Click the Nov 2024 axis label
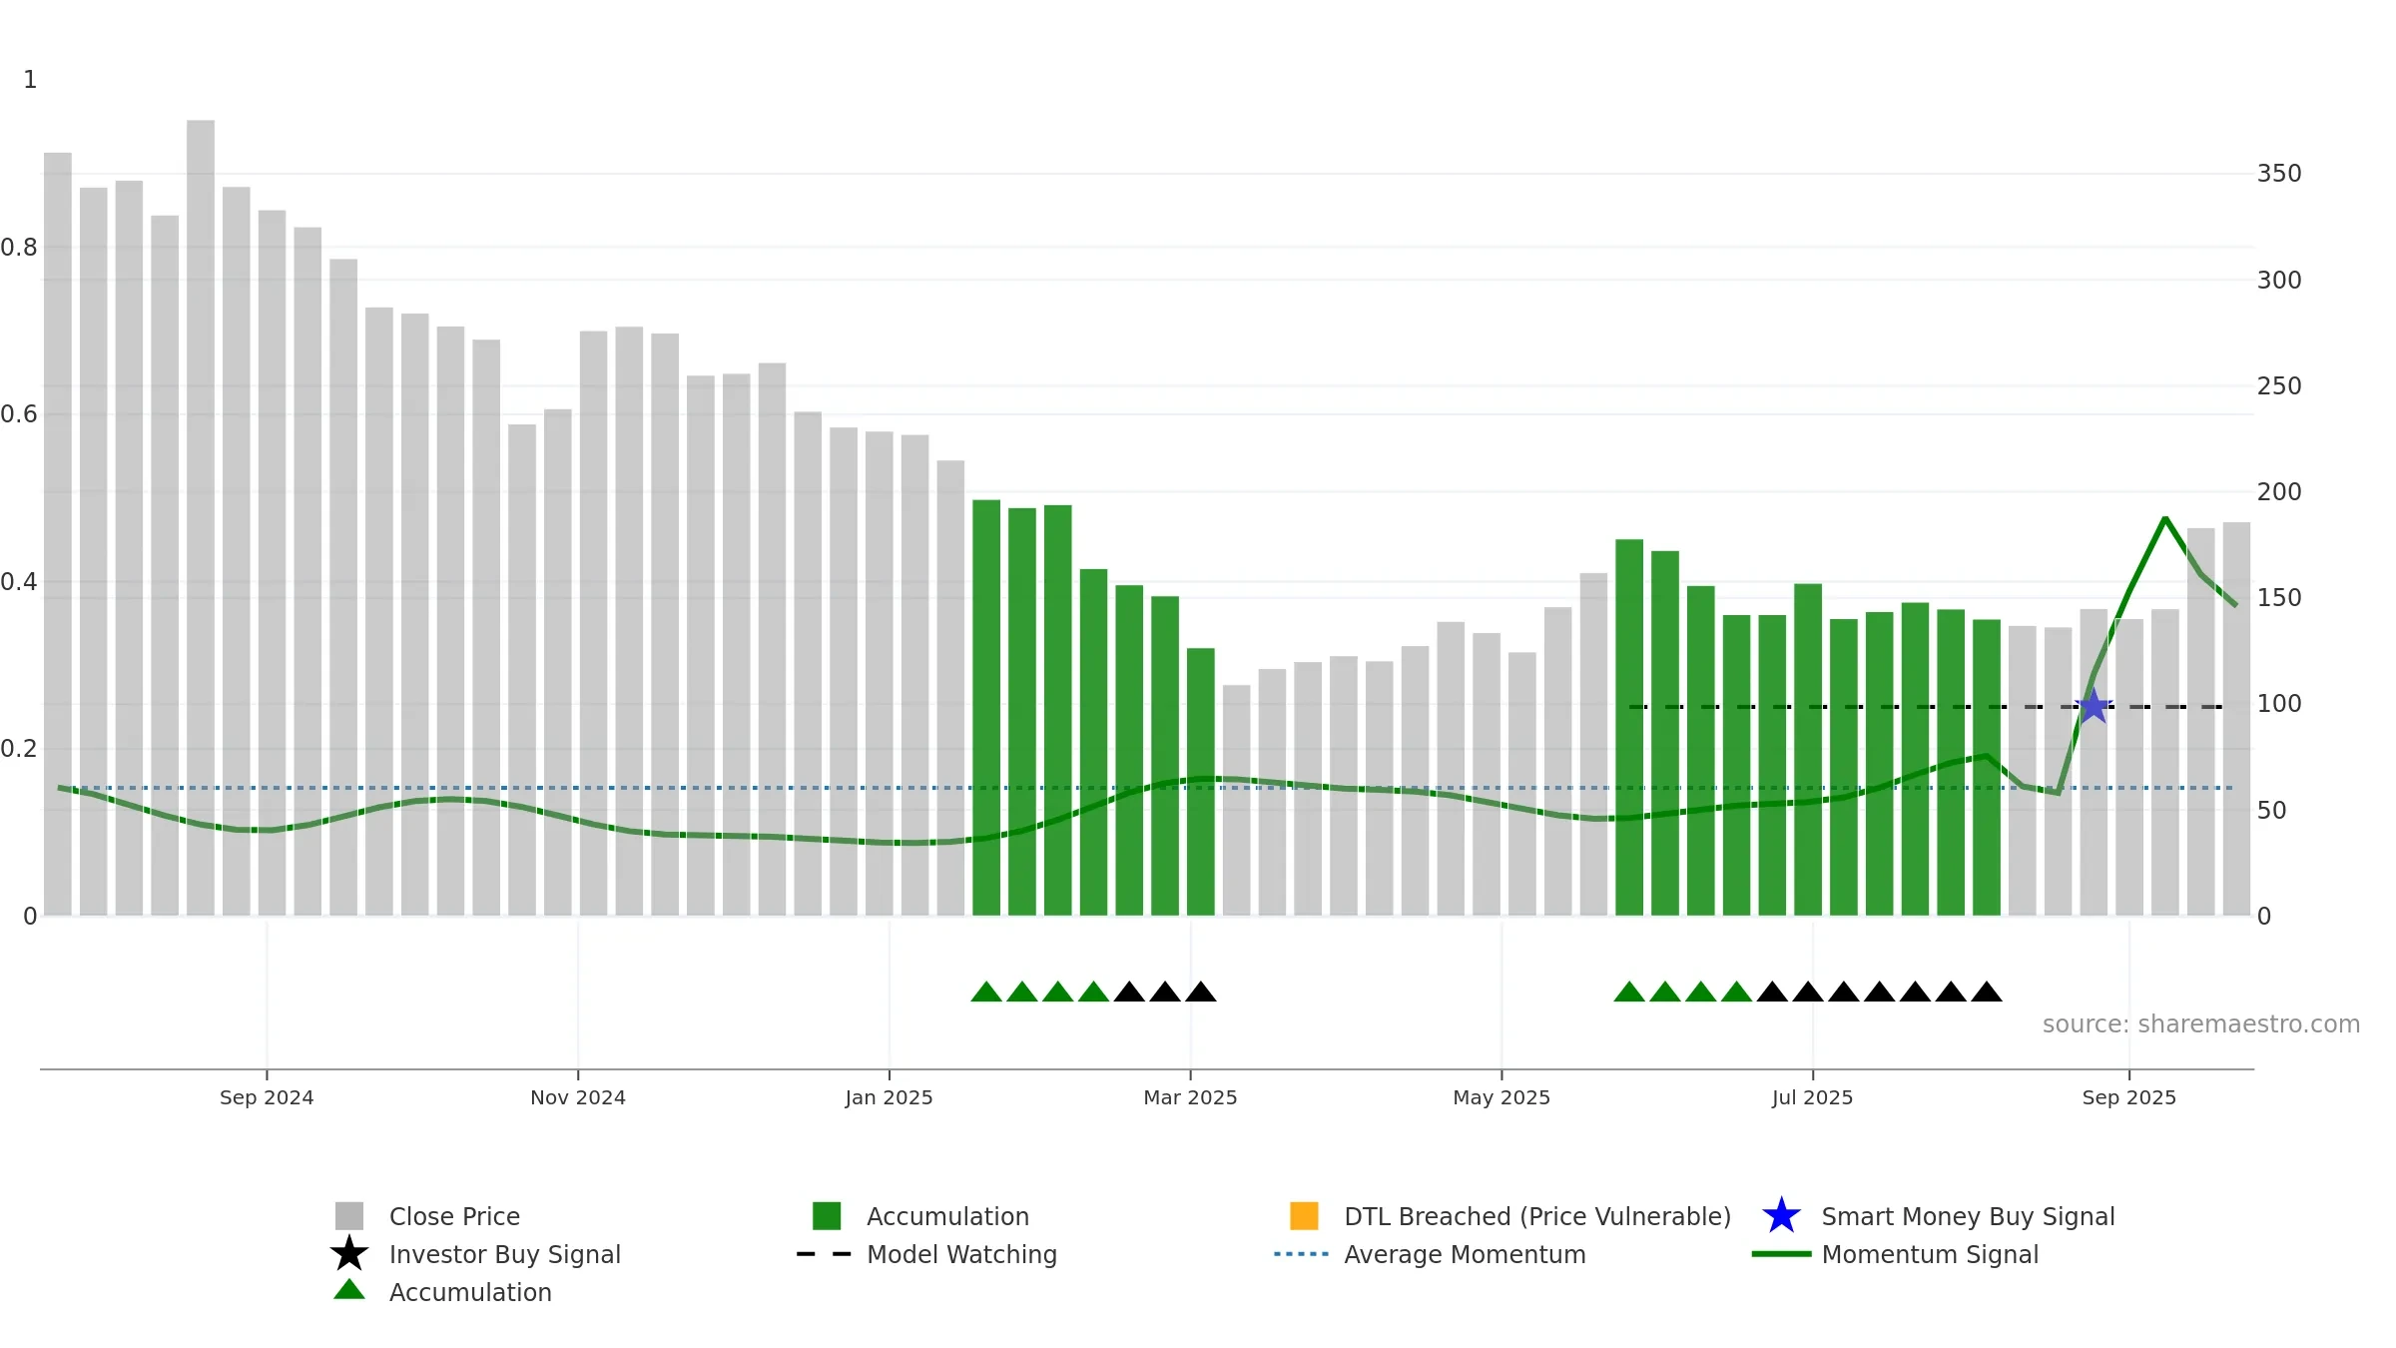Image resolution: width=2396 pixels, height=1348 pixels. click(x=578, y=1097)
